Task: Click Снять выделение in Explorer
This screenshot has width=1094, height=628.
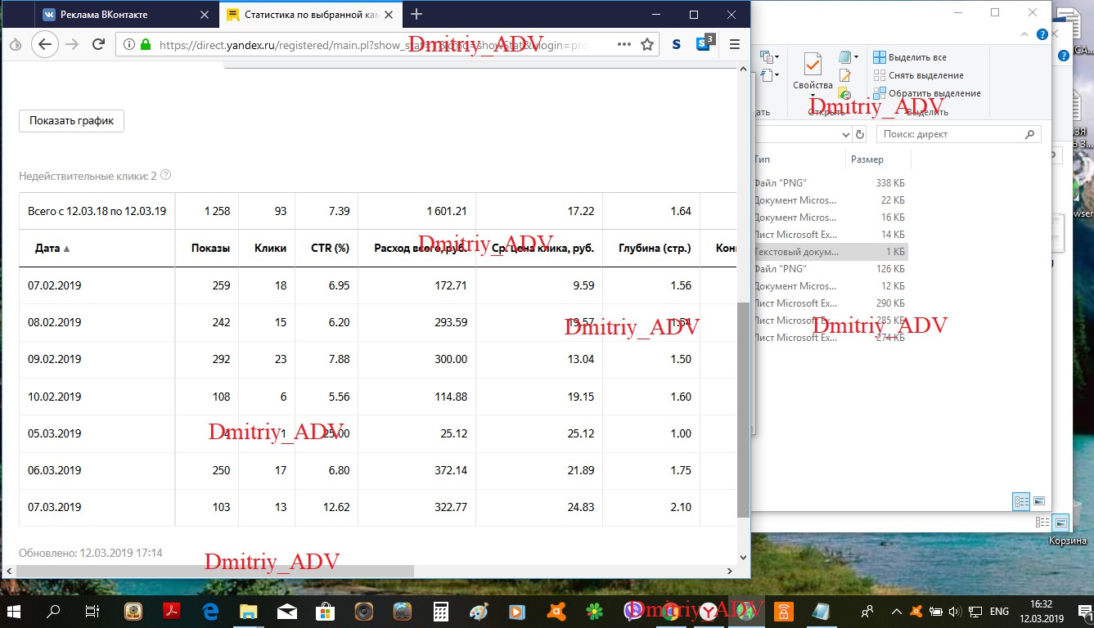Action: [918, 75]
